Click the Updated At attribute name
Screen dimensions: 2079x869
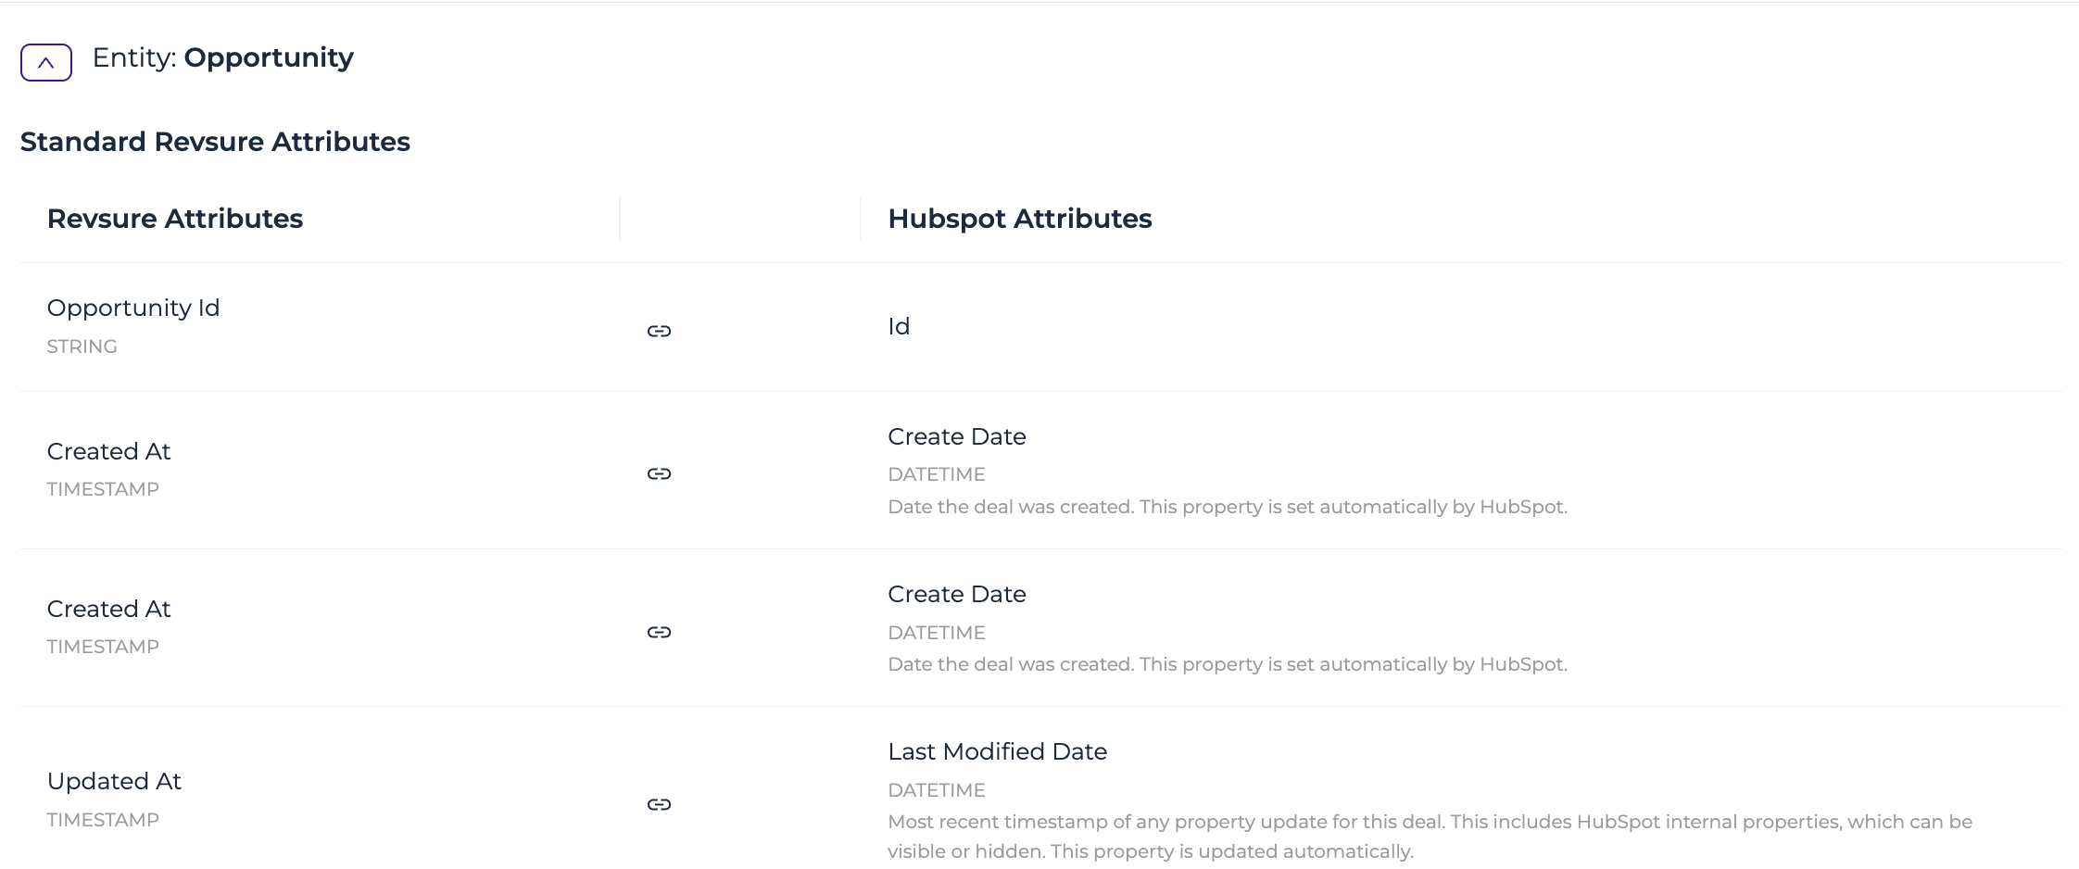114,781
